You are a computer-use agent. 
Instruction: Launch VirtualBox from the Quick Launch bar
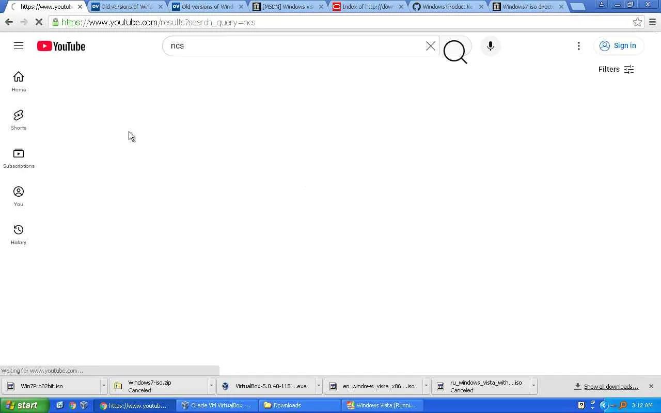pyautogui.click(x=84, y=405)
